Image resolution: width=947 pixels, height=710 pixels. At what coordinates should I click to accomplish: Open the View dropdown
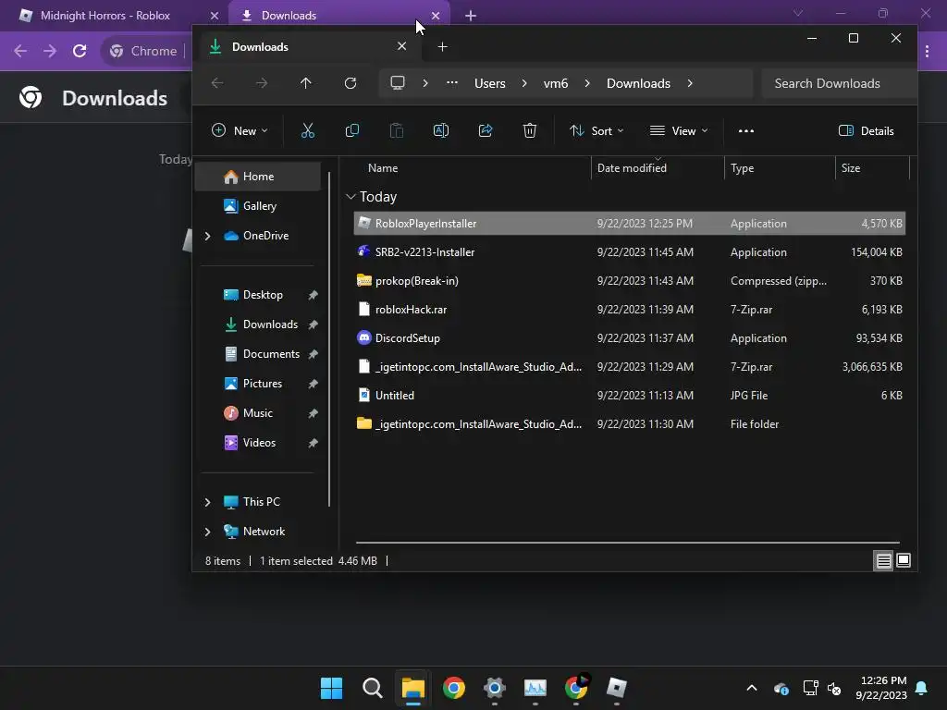[679, 130]
